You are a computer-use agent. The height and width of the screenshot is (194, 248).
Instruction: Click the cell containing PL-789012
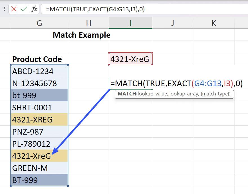click(x=39, y=144)
